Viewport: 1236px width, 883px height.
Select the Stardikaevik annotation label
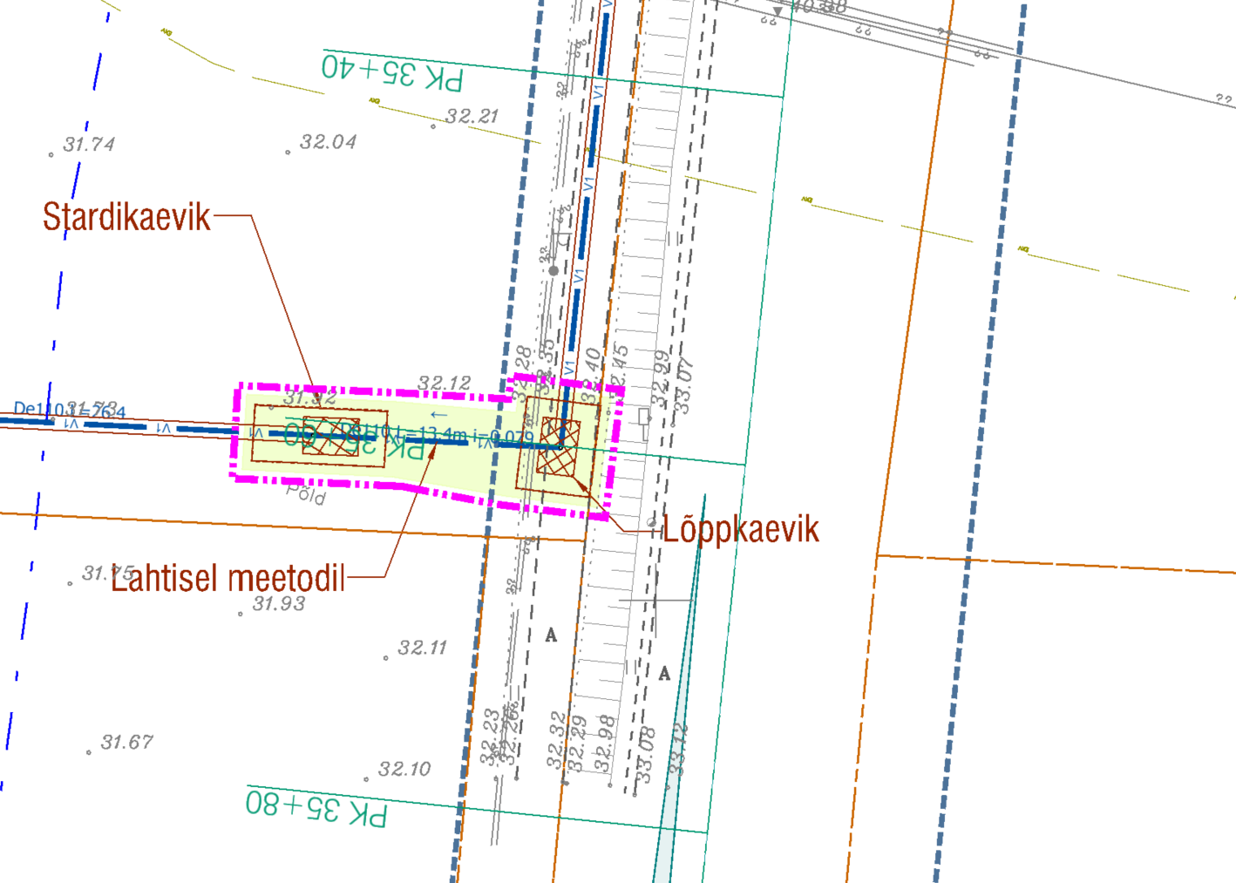click(126, 217)
